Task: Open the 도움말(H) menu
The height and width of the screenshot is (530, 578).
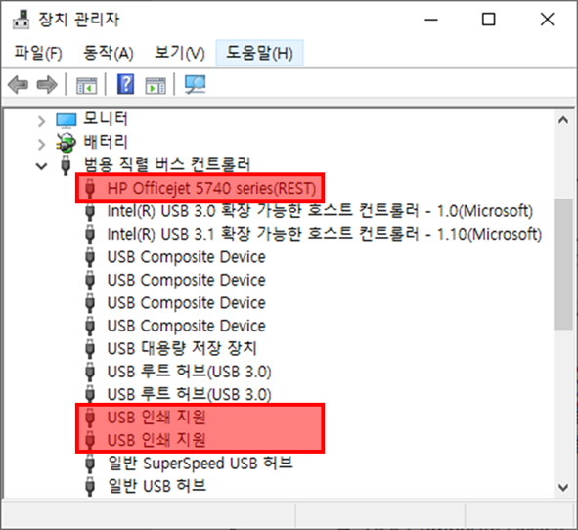Action: [259, 53]
